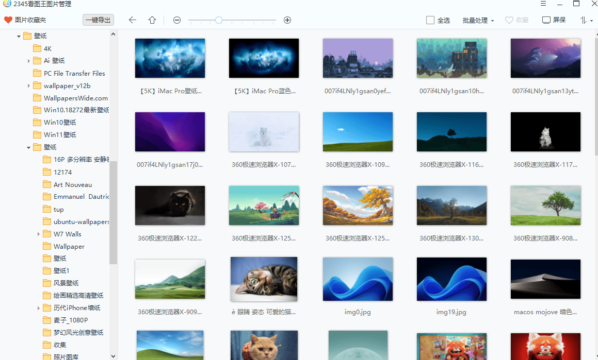Viewport: 598px width, 360px height.
Task: Open the hamburger menu at top right
Action: click(x=543, y=4)
